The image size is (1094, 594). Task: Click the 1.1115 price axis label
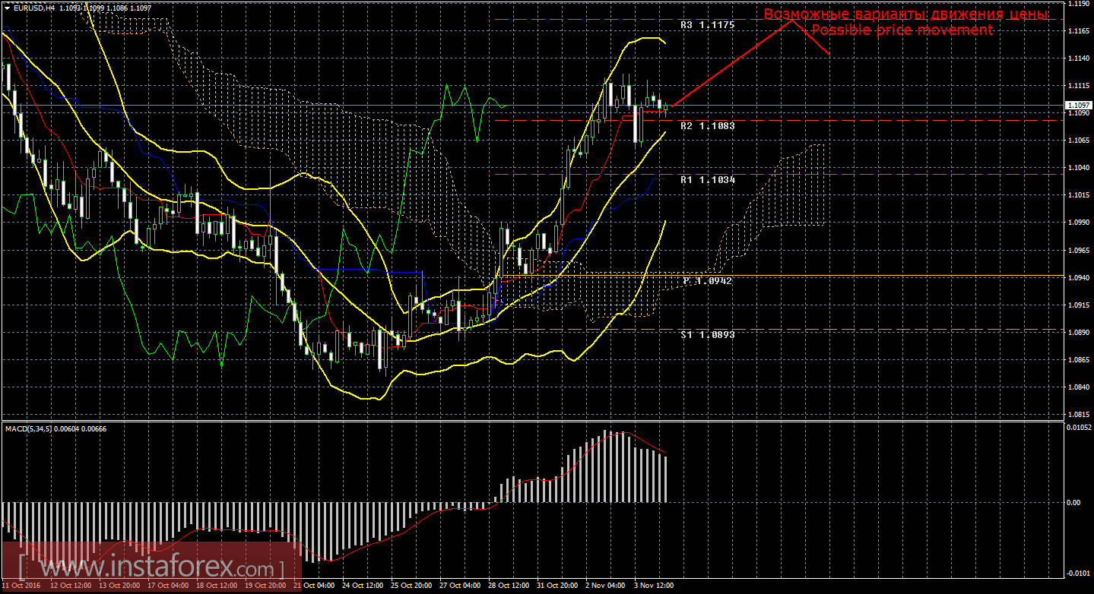1079,86
